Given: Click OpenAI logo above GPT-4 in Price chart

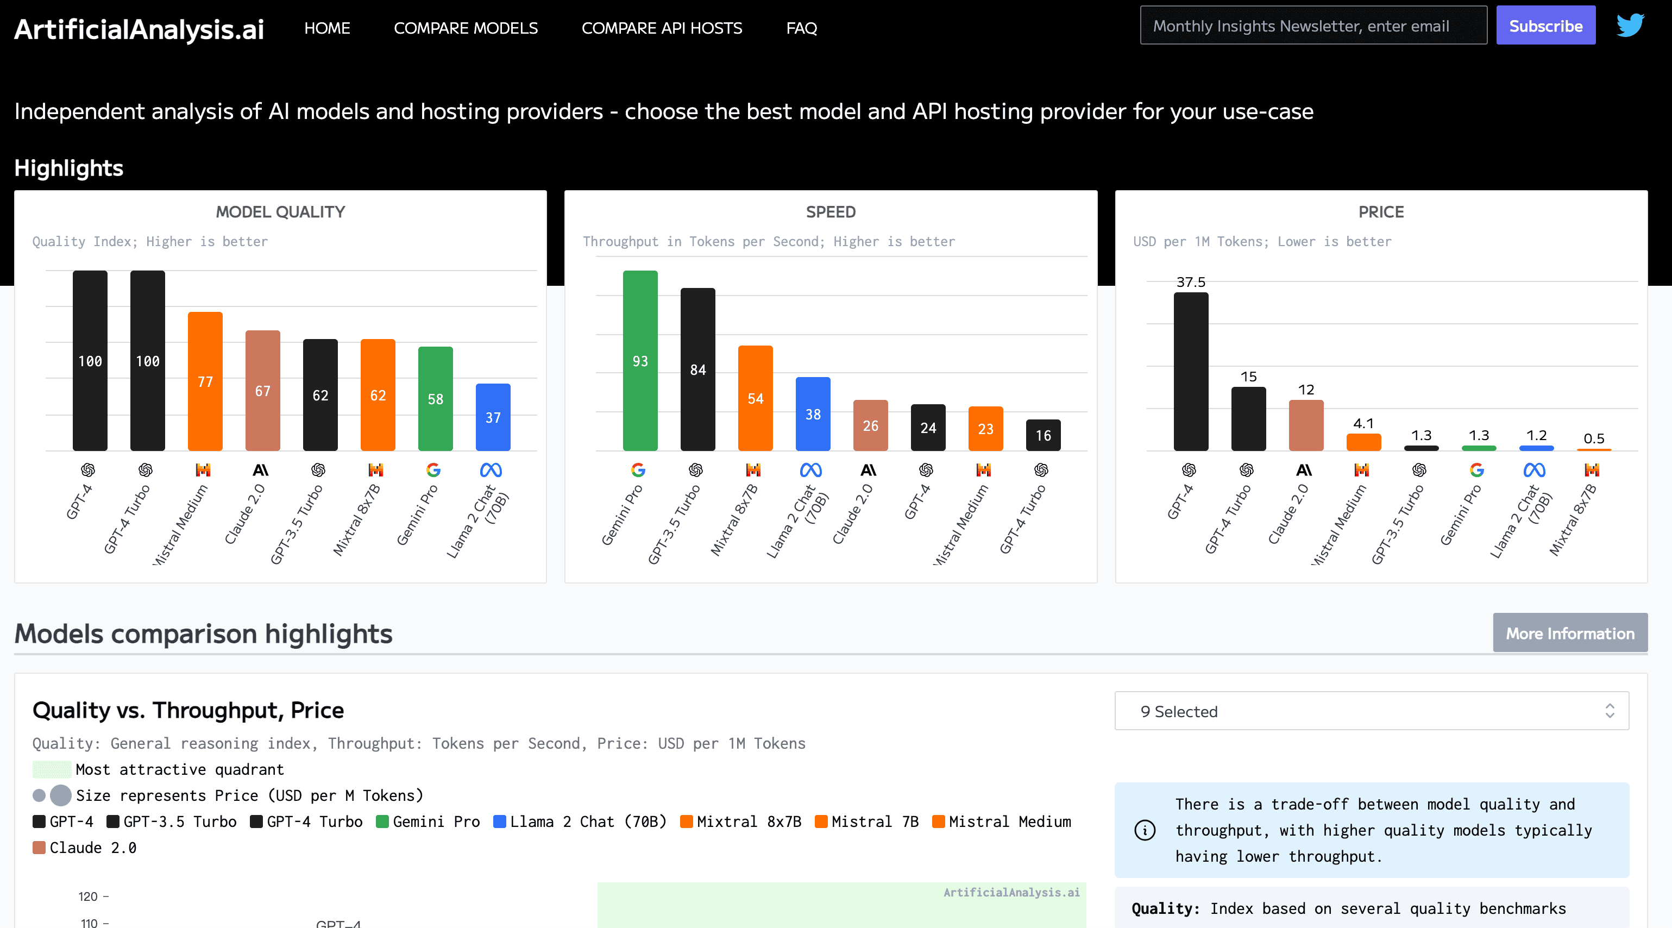Looking at the screenshot, I should 1189,469.
